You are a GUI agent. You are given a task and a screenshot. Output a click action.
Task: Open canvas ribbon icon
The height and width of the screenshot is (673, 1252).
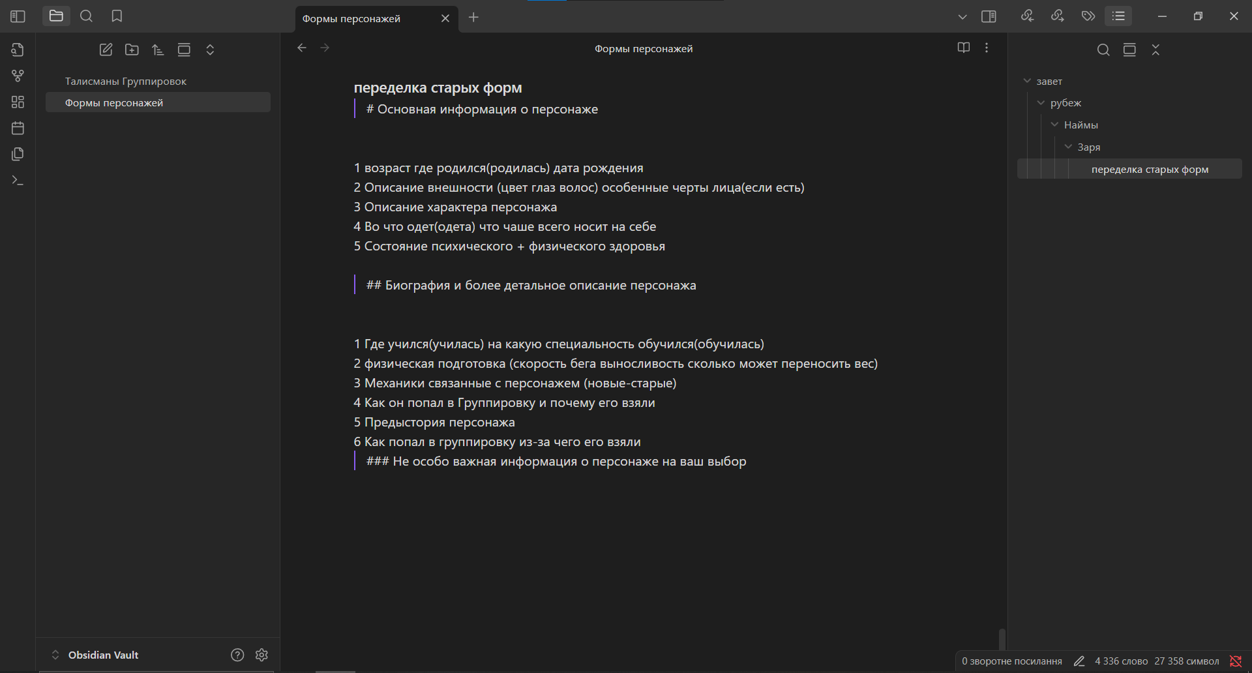coord(18,102)
